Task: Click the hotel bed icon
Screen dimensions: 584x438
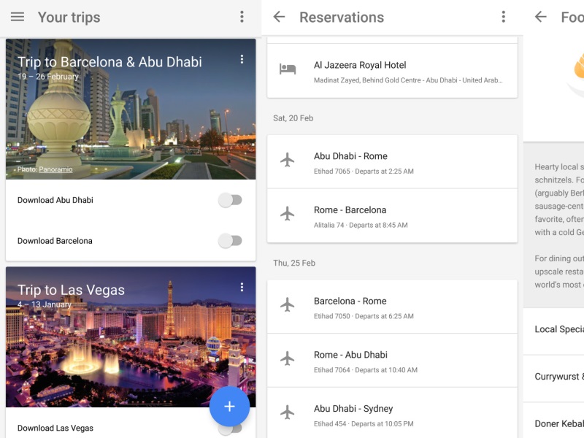Action: click(x=288, y=69)
